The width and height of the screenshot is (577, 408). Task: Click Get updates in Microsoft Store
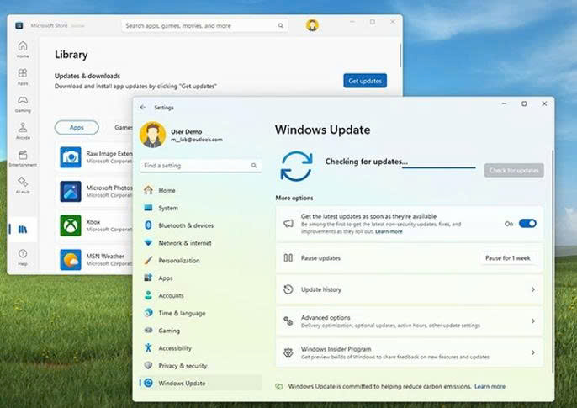point(365,81)
